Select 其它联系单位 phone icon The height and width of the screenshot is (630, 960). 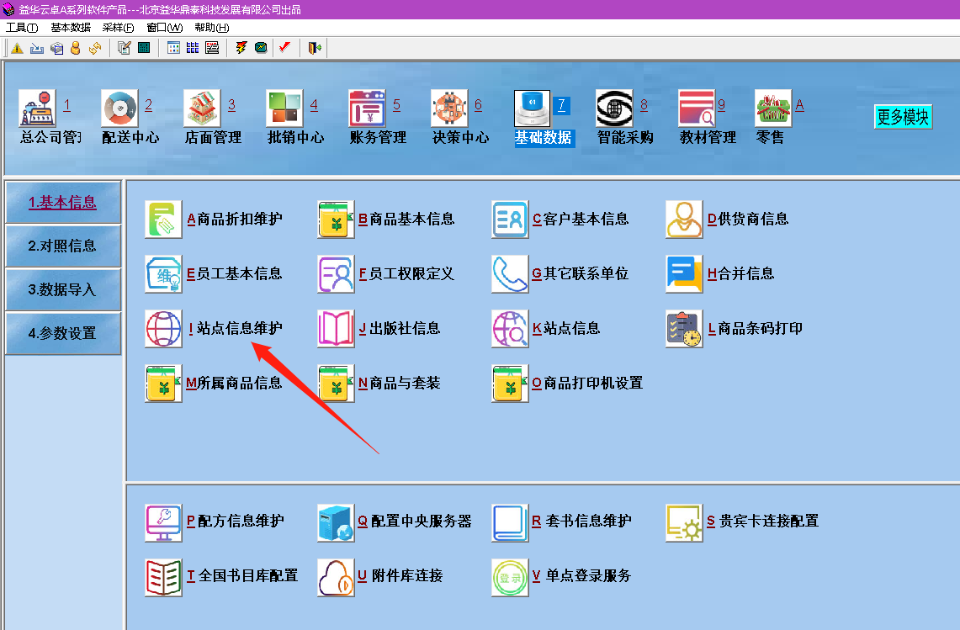[510, 274]
